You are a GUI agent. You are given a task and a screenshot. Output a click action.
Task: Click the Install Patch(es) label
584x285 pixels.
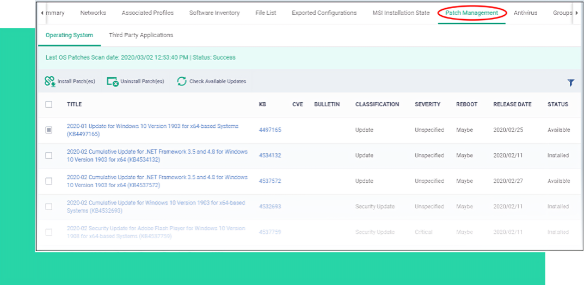pyautogui.click(x=76, y=82)
